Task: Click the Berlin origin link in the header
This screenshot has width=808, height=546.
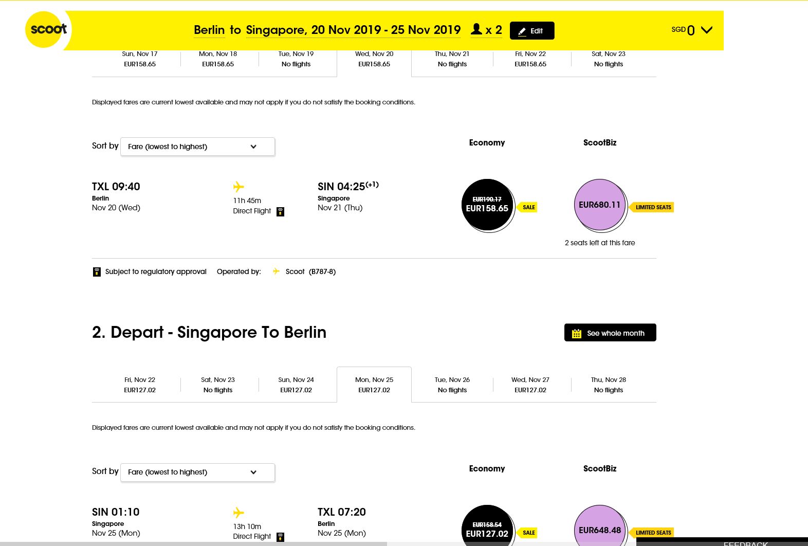Action: 209,30
